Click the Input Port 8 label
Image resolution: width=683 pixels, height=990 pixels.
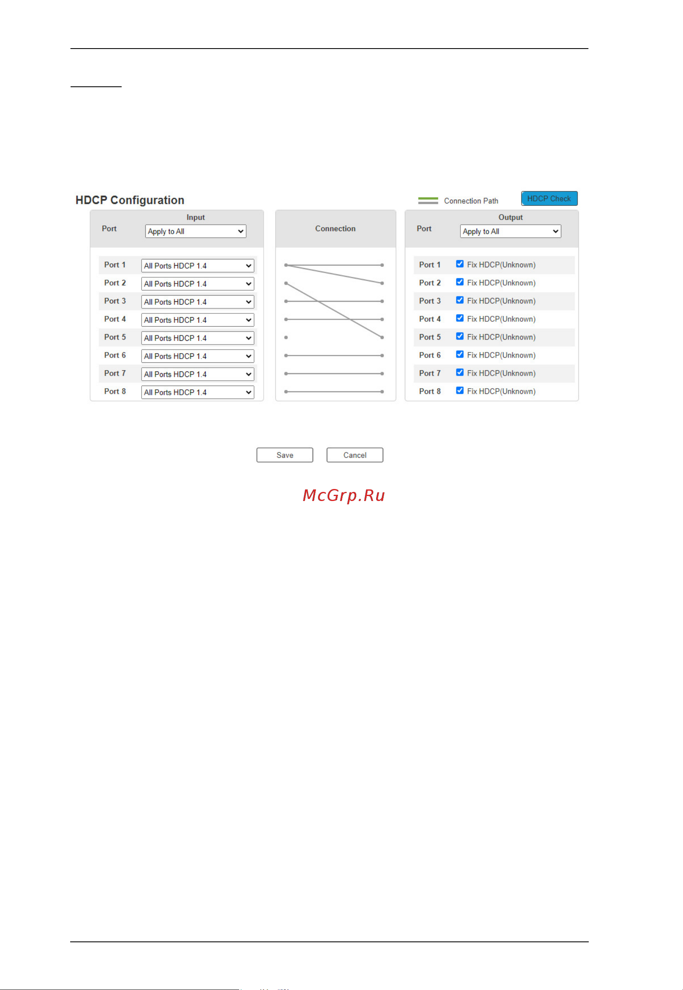pyautogui.click(x=115, y=391)
